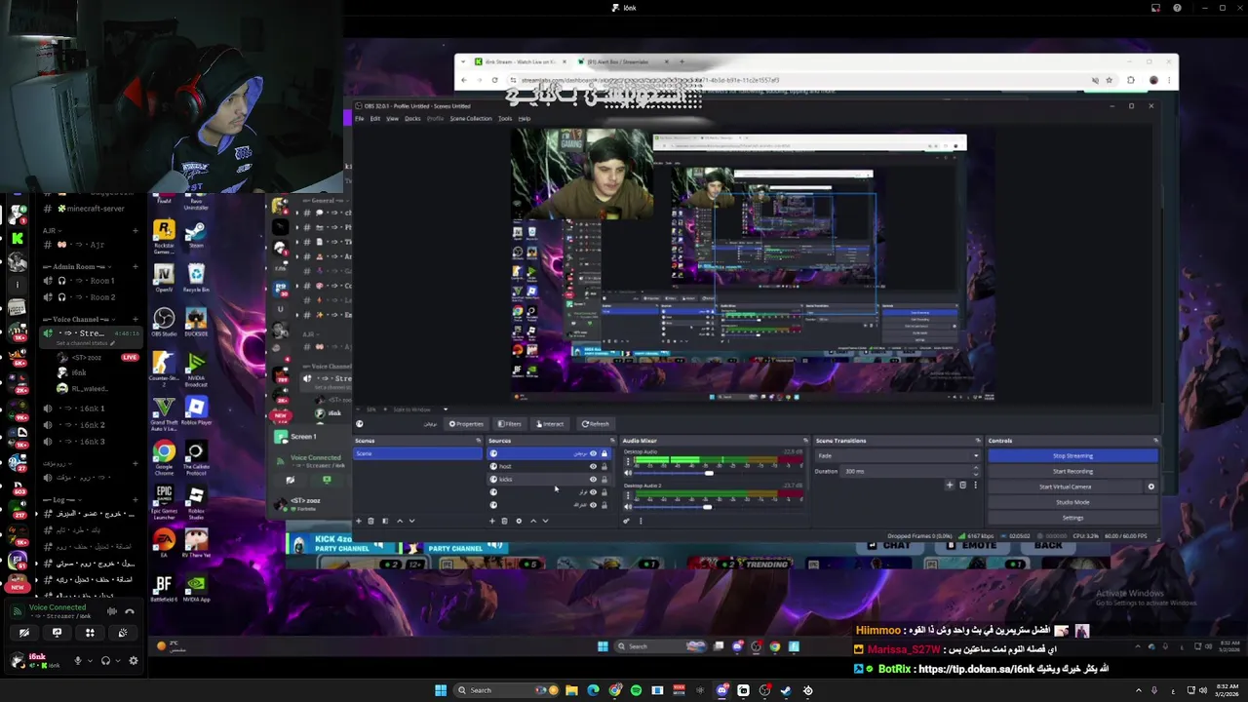Click Discord share screen button

[57, 633]
